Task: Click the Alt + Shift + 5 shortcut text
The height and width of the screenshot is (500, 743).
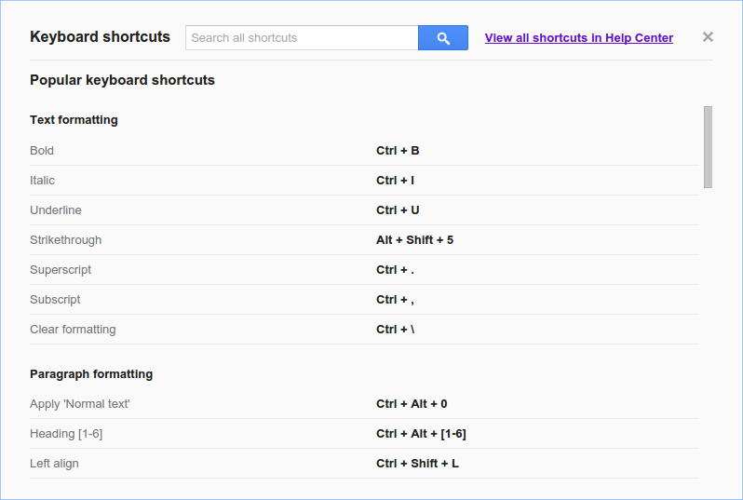Action: tap(414, 240)
